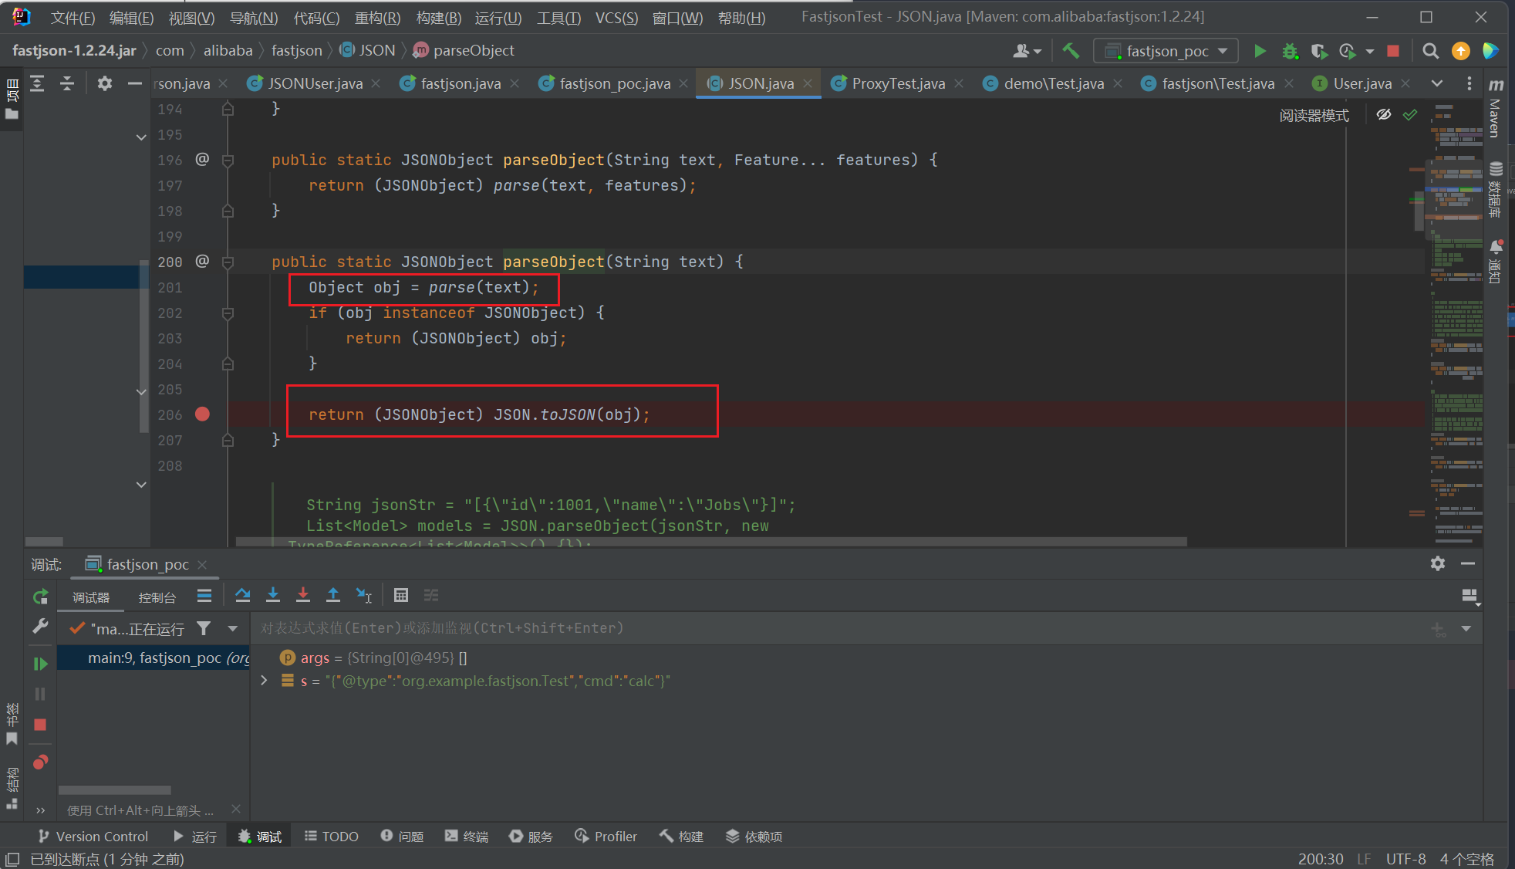Click the View Breakpoints double red dot icon

[x=40, y=762]
